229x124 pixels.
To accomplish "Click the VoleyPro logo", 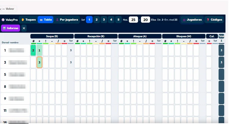I will pyautogui.click(x=10, y=20).
